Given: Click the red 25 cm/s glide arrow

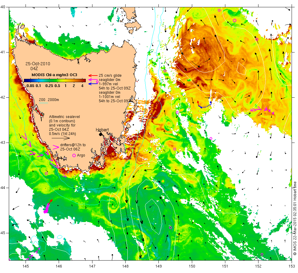Looking at the screenshot, I should coord(93,76).
